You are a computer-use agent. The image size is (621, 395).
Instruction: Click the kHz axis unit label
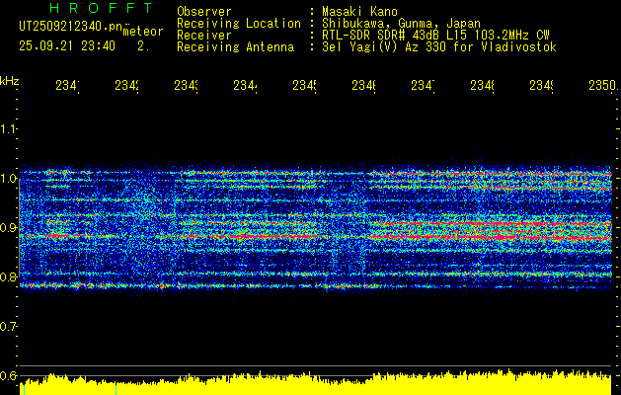pos(10,81)
